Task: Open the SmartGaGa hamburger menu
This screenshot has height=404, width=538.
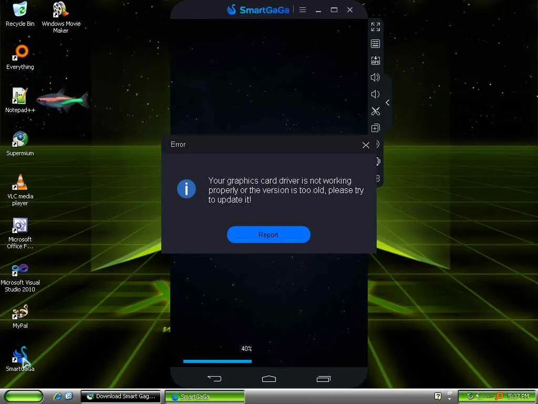Action: pyautogui.click(x=302, y=9)
